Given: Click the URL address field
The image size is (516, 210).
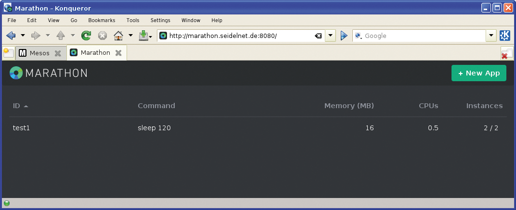Looking at the screenshot, I should [240, 36].
